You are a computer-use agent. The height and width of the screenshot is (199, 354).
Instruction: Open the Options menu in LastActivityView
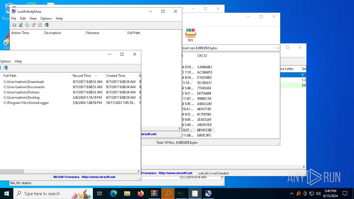click(46, 19)
